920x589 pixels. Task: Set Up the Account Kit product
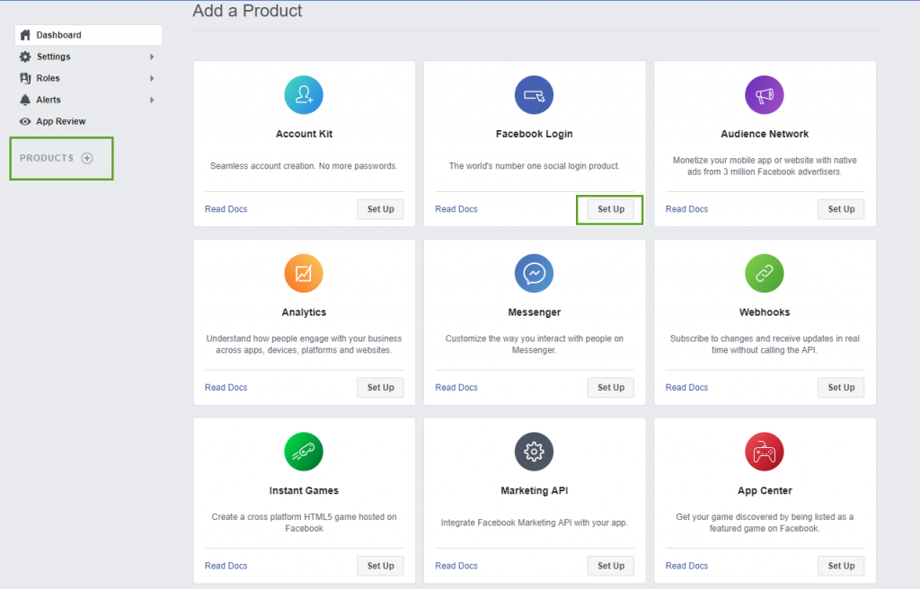point(380,209)
